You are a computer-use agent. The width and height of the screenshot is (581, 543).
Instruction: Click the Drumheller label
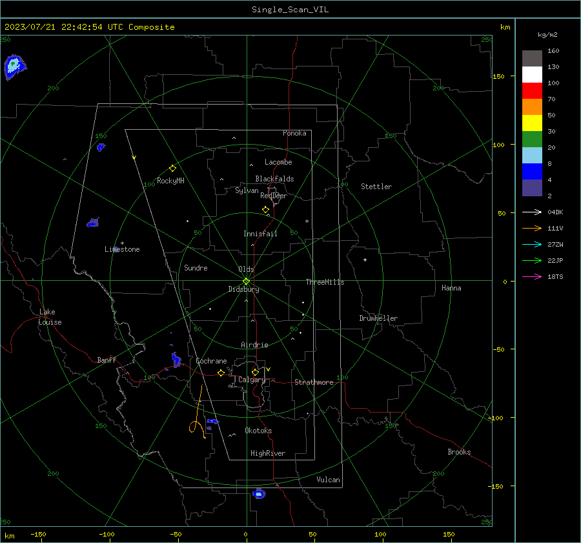378,318
